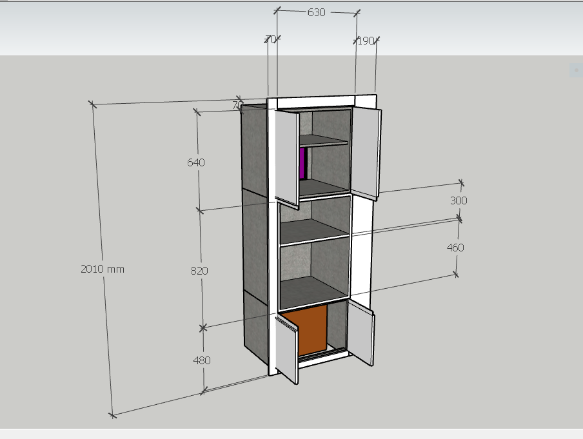
Task: Select the 480 height dimension label
Action: [202, 360]
